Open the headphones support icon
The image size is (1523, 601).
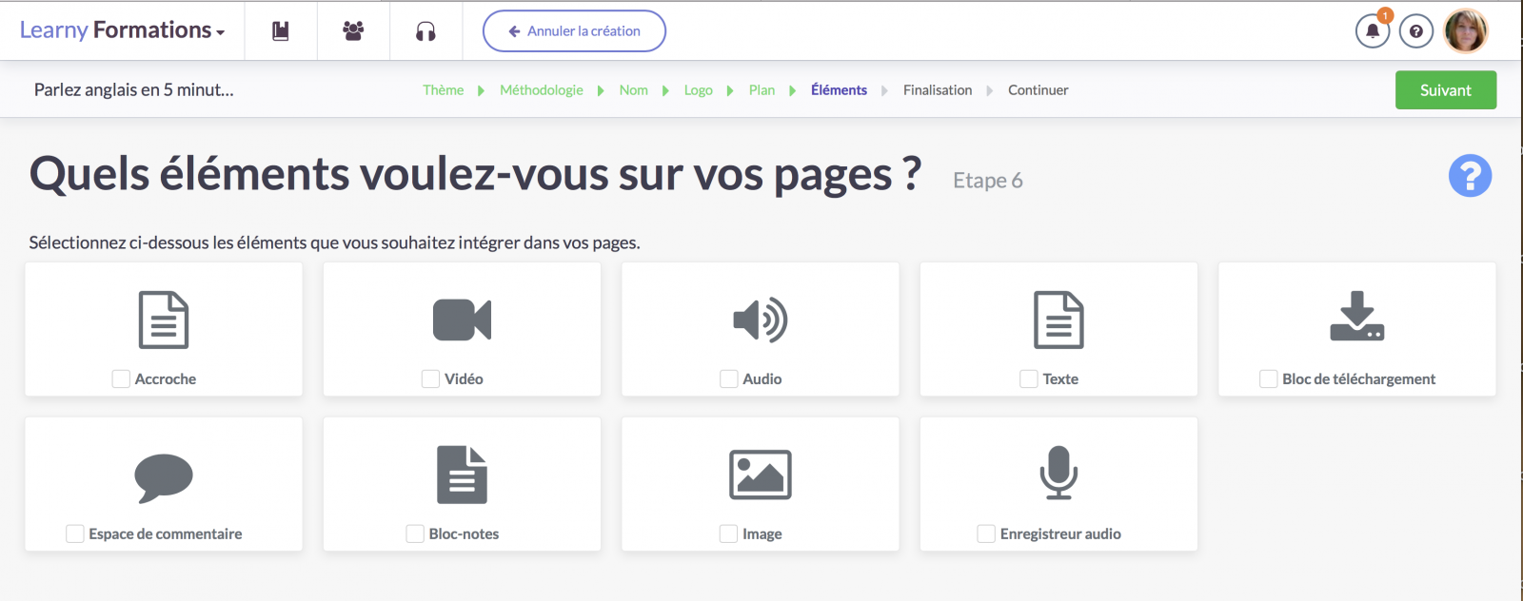pyautogui.click(x=425, y=31)
